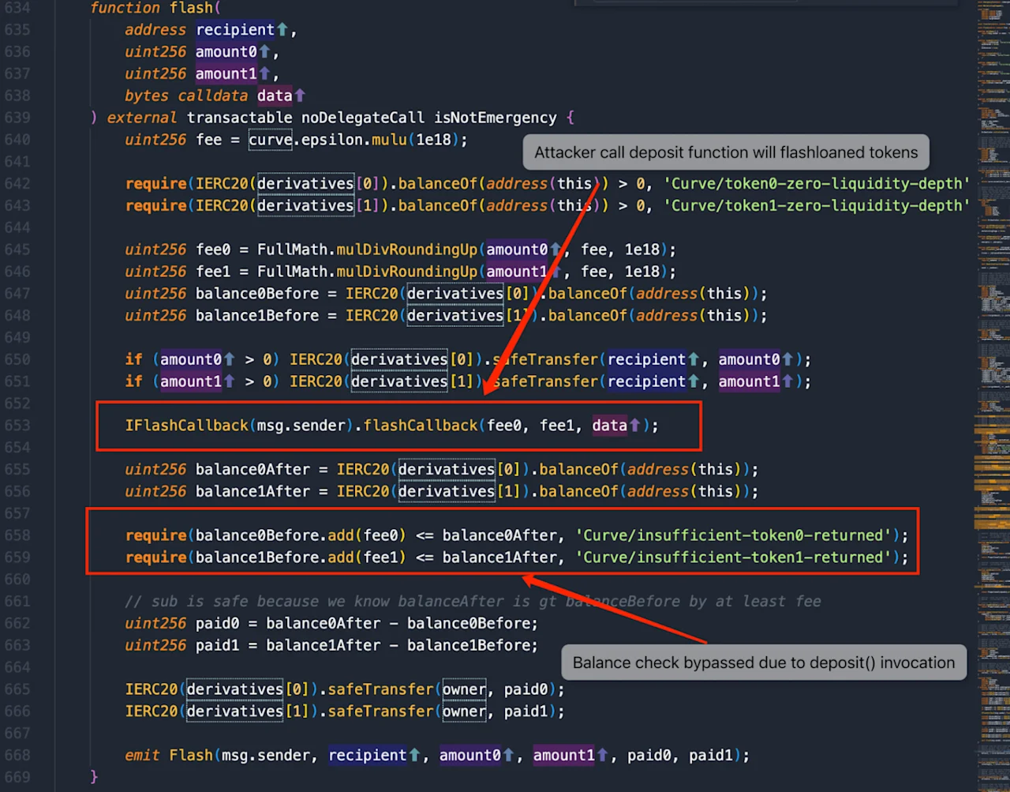Screen dimensions: 1010x792
Task: Click the 'mulu' call on line 640
Action: pyautogui.click(x=390, y=140)
